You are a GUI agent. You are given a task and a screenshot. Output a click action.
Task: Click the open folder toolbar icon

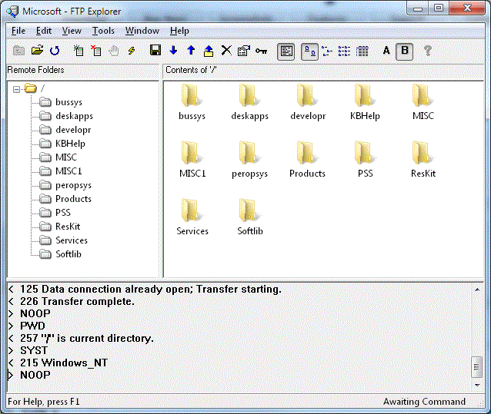[37, 51]
